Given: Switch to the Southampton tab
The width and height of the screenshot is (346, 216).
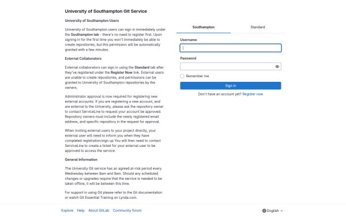Looking at the screenshot, I should click(x=204, y=27).
